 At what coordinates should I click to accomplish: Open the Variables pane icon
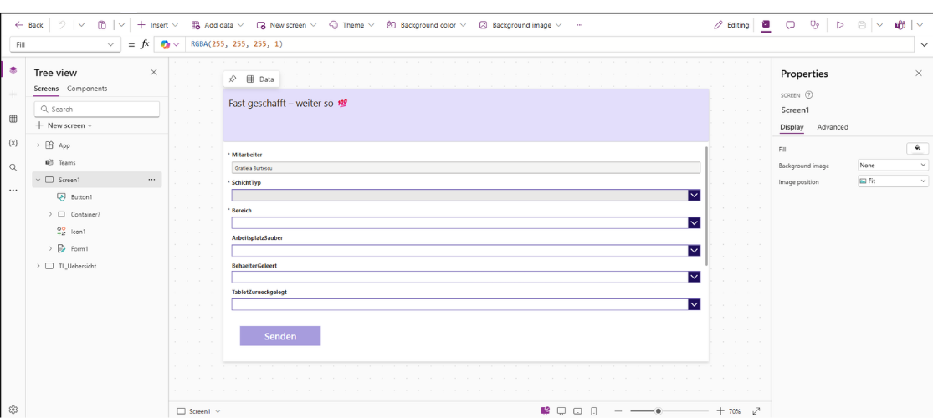point(13,143)
